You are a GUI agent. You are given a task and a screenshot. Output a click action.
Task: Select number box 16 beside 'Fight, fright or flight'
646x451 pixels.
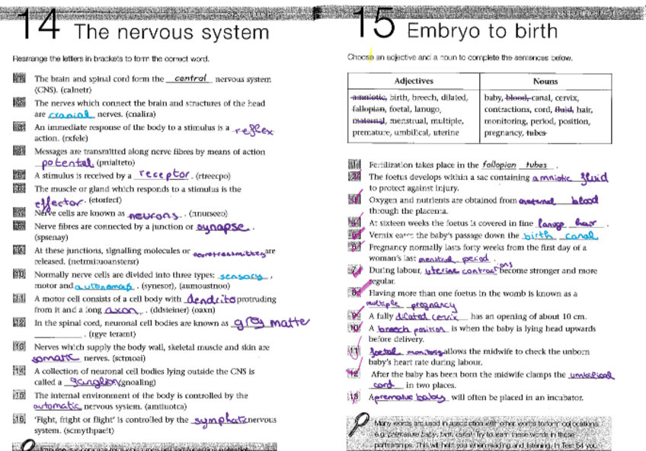click(x=19, y=420)
